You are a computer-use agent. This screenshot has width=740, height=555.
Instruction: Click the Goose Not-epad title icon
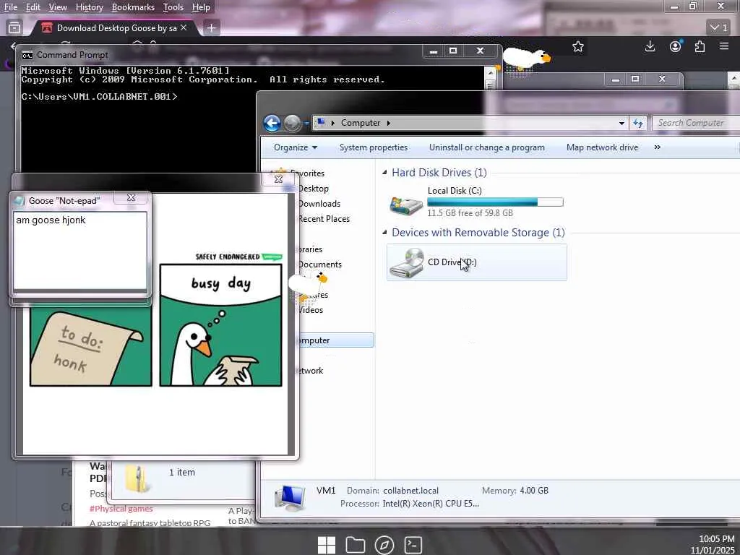(20, 201)
